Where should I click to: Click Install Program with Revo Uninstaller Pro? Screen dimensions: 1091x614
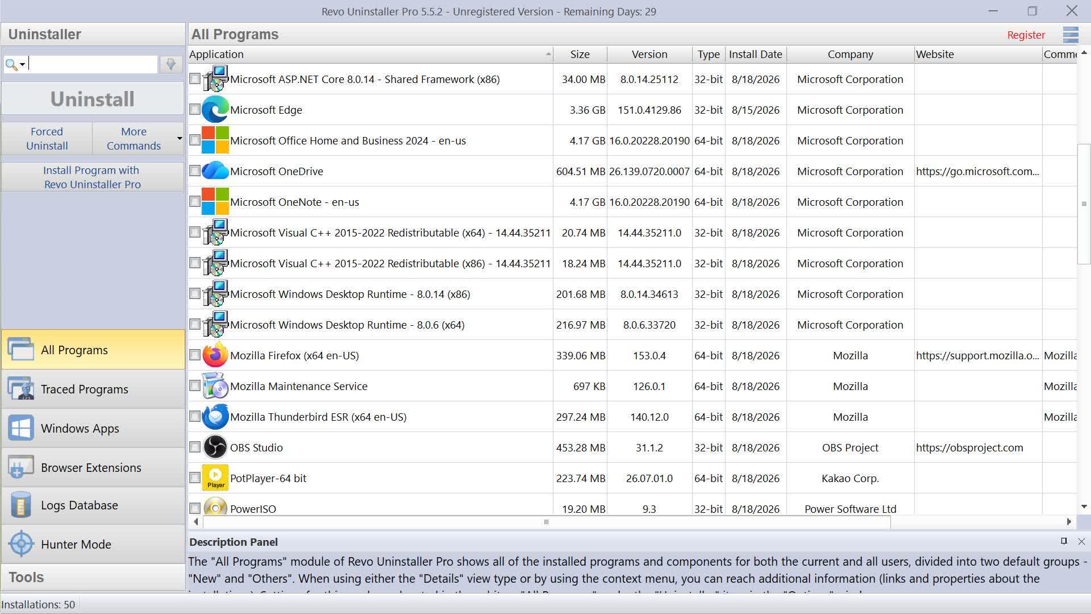coord(93,177)
